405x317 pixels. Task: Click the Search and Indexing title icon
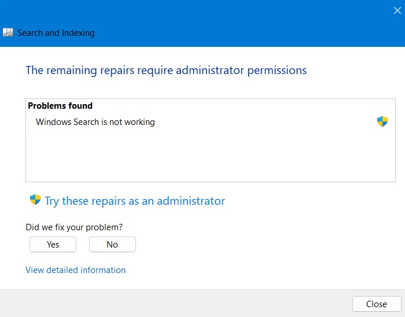pyautogui.click(x=8, y=32)
